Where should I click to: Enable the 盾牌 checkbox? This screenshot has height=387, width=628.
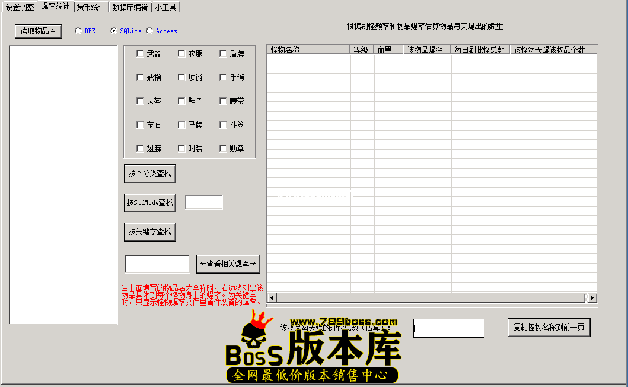222,53
